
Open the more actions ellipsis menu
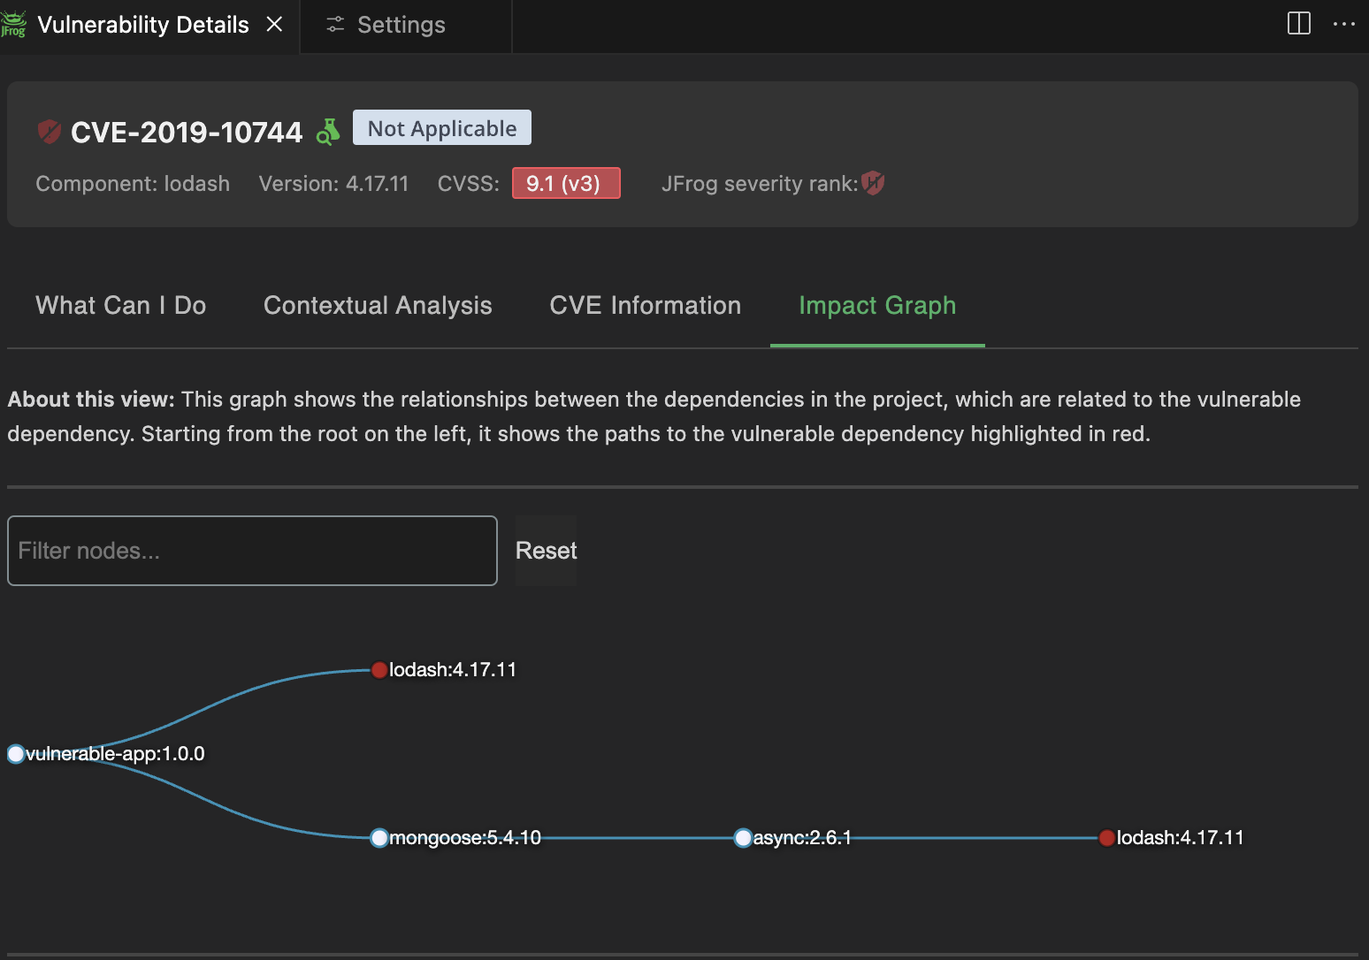[x=1343, y=25]
